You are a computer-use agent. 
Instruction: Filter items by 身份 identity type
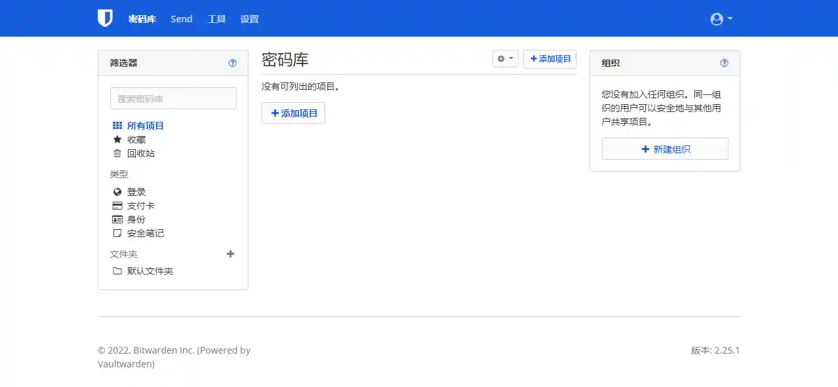click(x=136, y=219)
